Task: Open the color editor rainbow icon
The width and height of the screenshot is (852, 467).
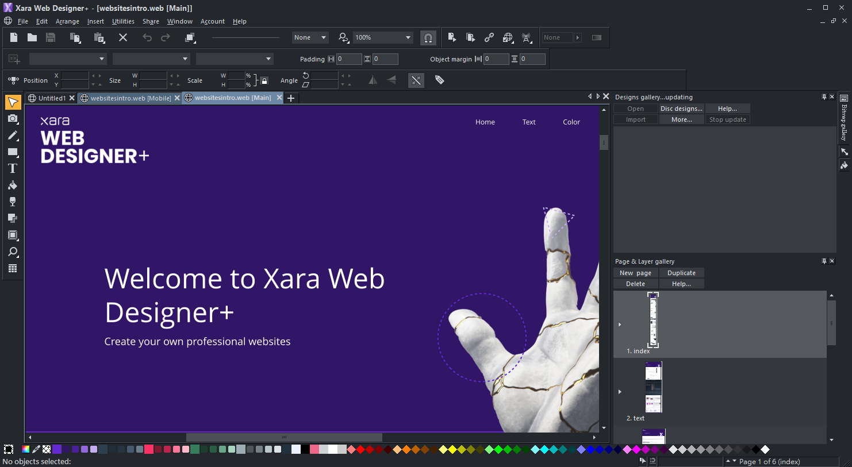Action: [25, 449]
